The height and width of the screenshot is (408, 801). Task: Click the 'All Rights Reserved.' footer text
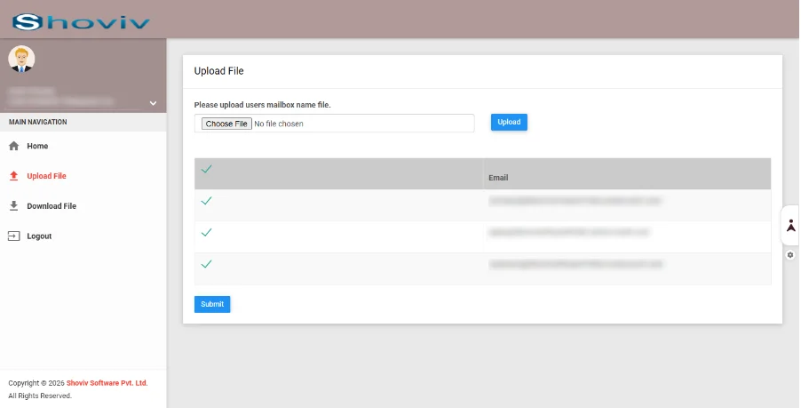[40, 396]
